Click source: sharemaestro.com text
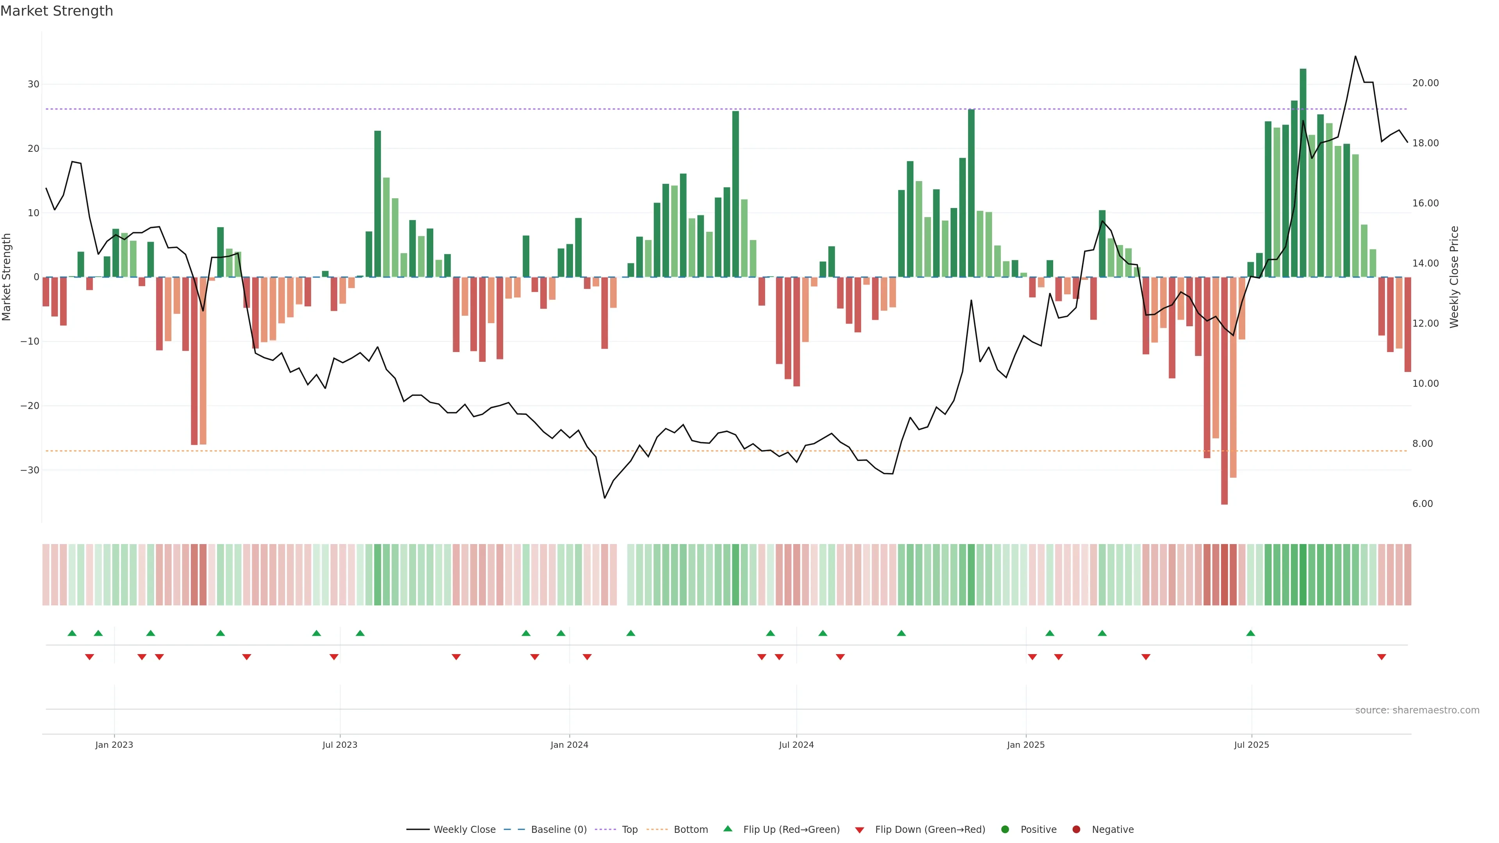Viewport: 1499px width, 843px height. coord(1417,710)
